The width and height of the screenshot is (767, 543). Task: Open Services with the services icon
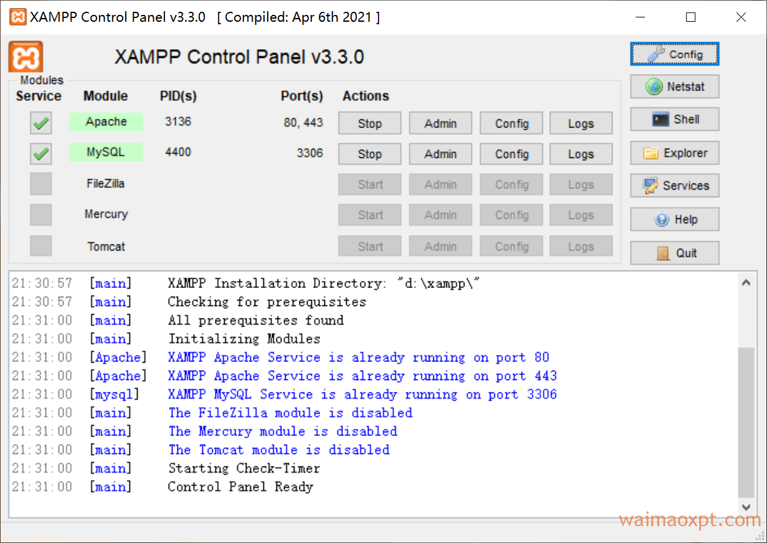pyautogui.click(x=651, y=185)
